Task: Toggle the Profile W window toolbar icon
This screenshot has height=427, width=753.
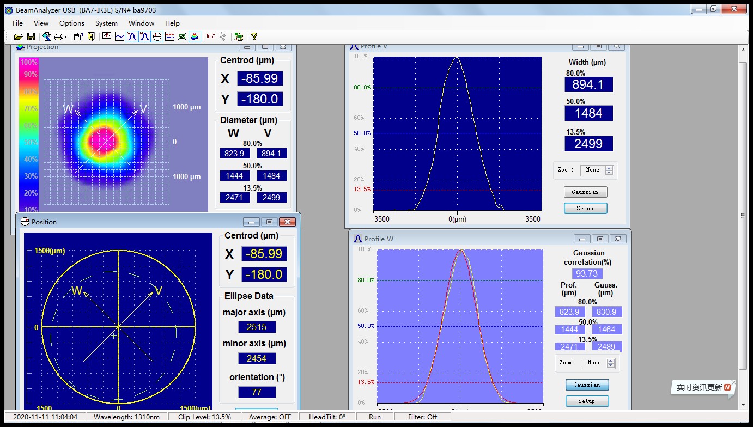Action: pos(144,36)
